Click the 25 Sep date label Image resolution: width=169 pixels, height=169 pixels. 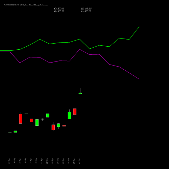coord(63,161)
